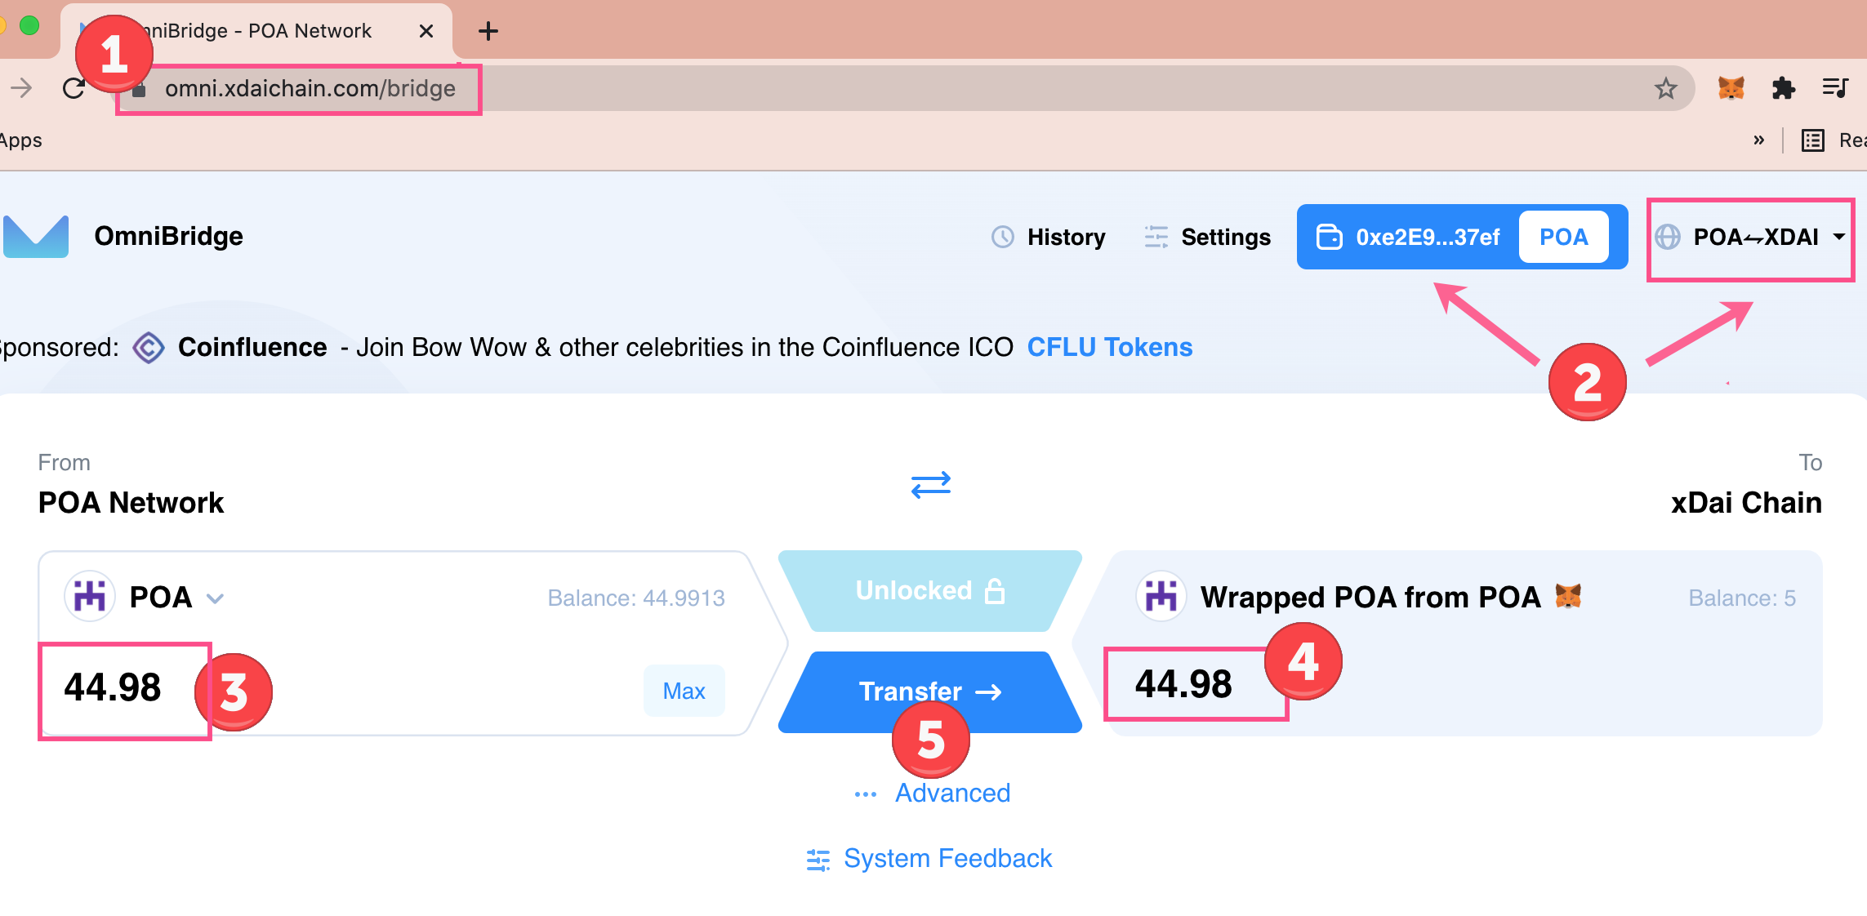1867x916 pixels.
Task: Click the OmniBridge logo
Action: pos(36,237)
